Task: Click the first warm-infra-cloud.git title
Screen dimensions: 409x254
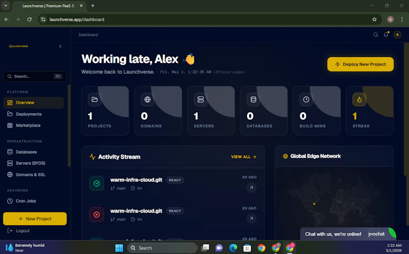Action: 136,180
